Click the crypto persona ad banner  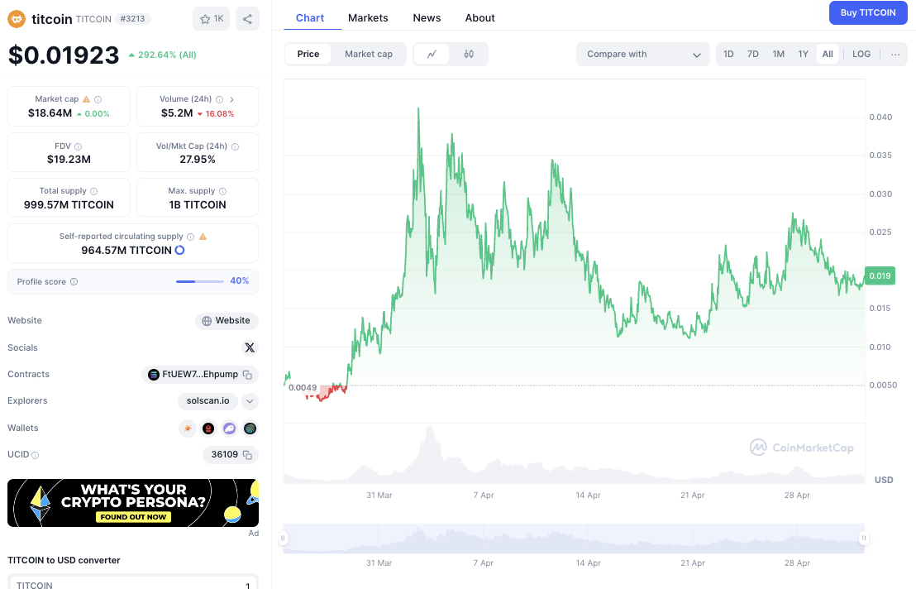point(133,503)
